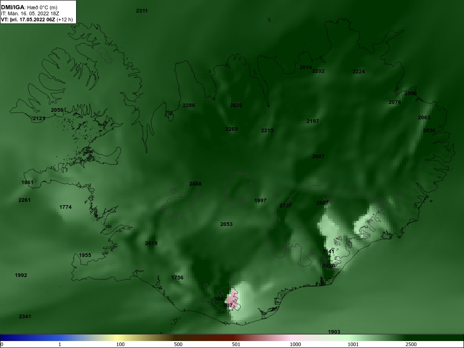Click the legend label 0
The height and width of the screenshot is (348, 464).
tap(2, 344)
